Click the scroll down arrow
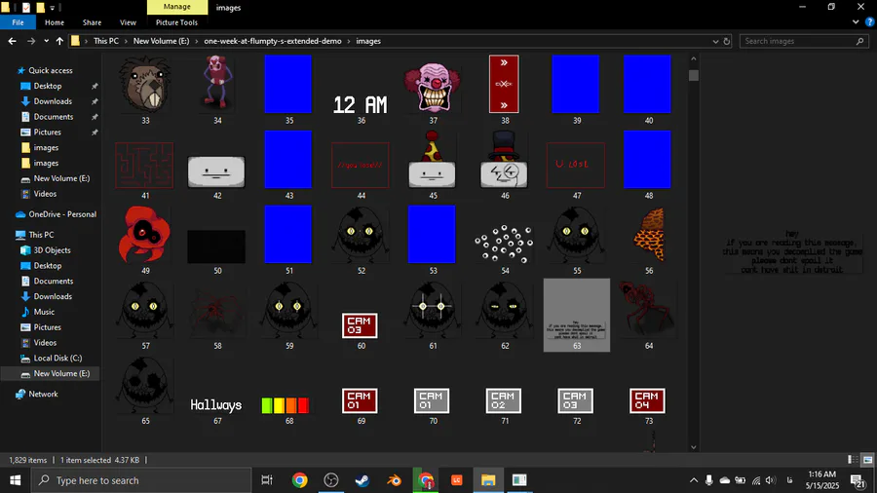The image size is (877, 493). 694,447
